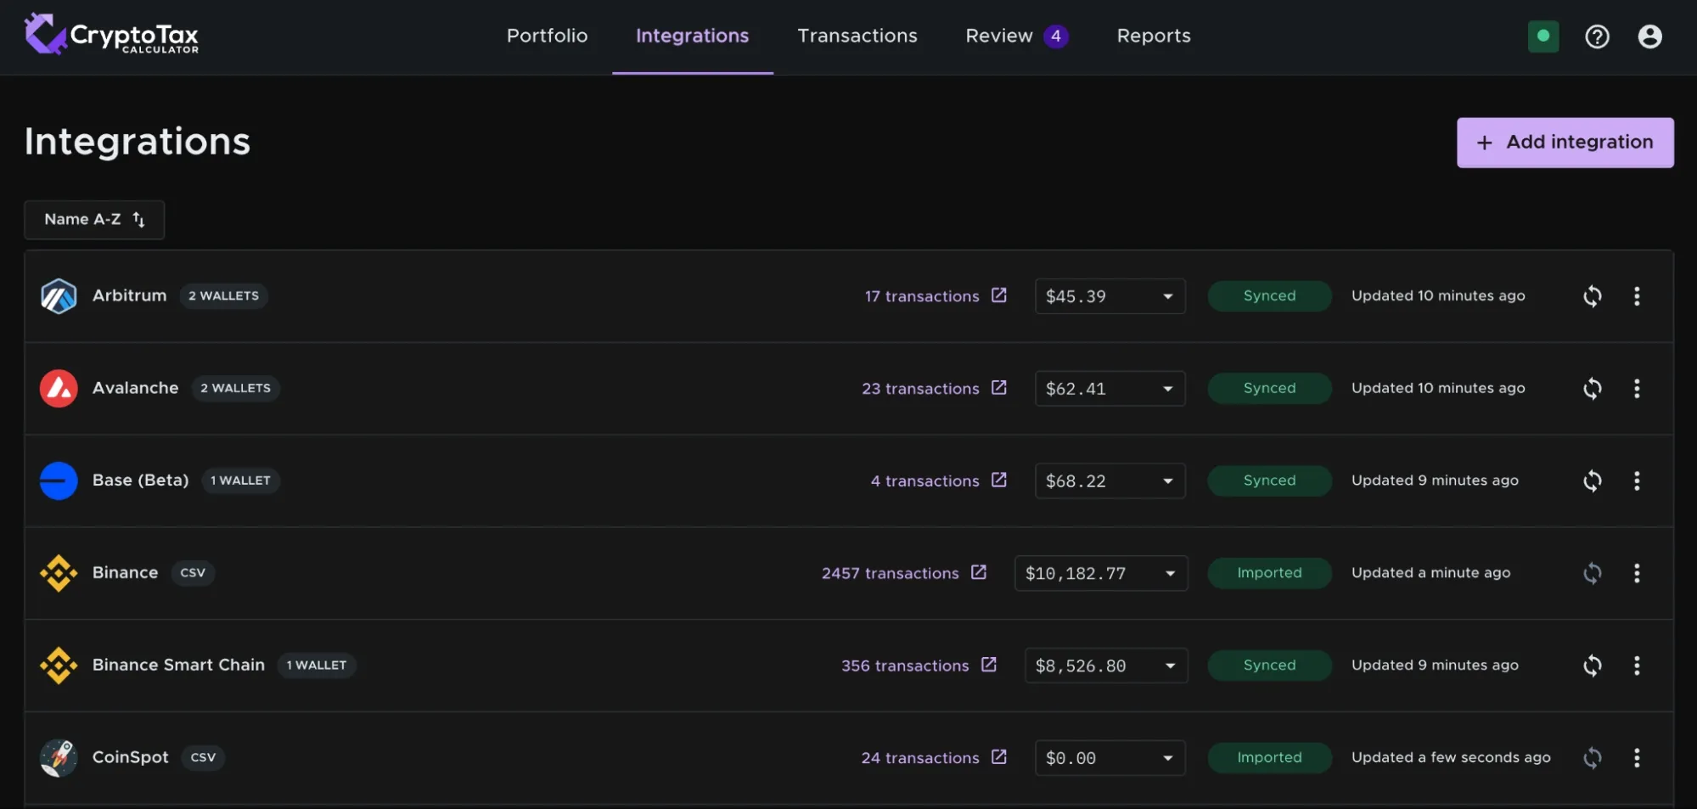The width and height of the screenshot is (1697, 809).
Task: View the 17 transactions for Arbitrum
Action: tap(922, 296)
